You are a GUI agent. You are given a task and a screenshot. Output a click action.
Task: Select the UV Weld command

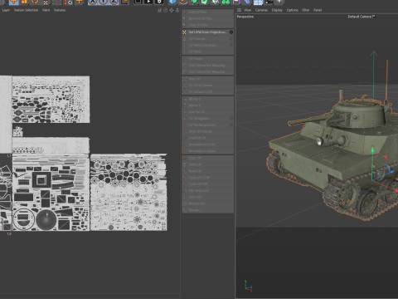pos(207,51)
